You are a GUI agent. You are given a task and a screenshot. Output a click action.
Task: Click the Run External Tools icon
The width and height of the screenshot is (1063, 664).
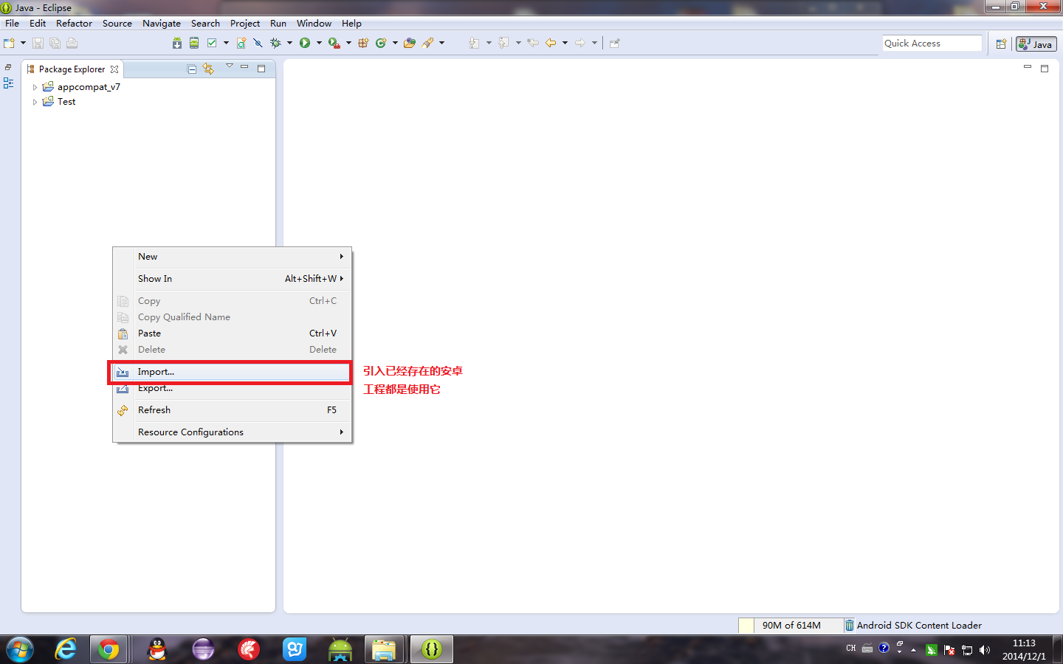[334, 43]
